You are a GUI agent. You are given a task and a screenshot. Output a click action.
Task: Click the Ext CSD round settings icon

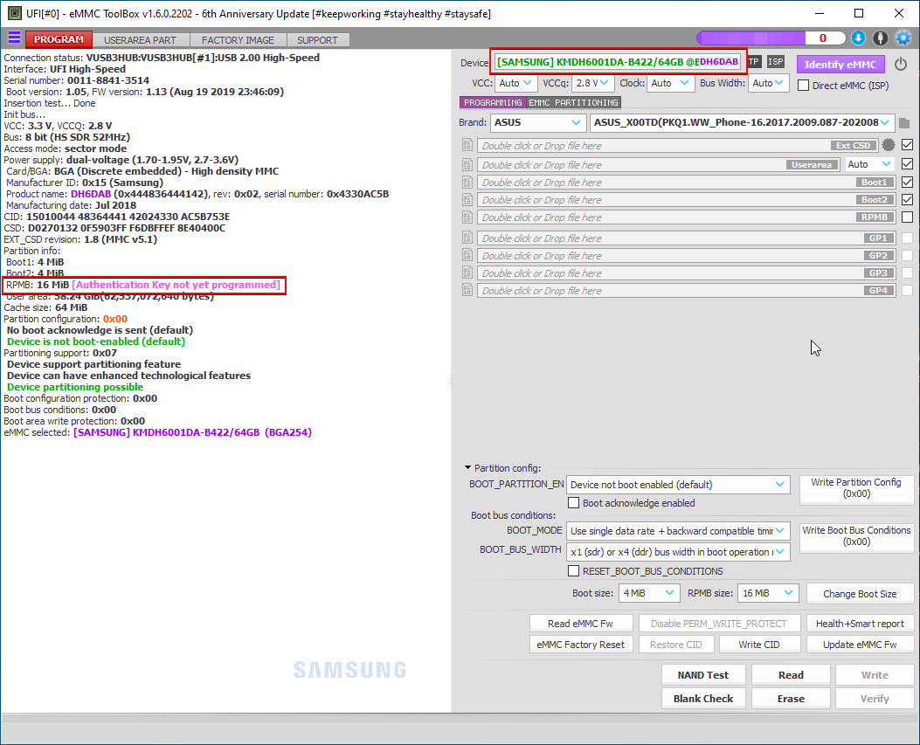point(889,145)
